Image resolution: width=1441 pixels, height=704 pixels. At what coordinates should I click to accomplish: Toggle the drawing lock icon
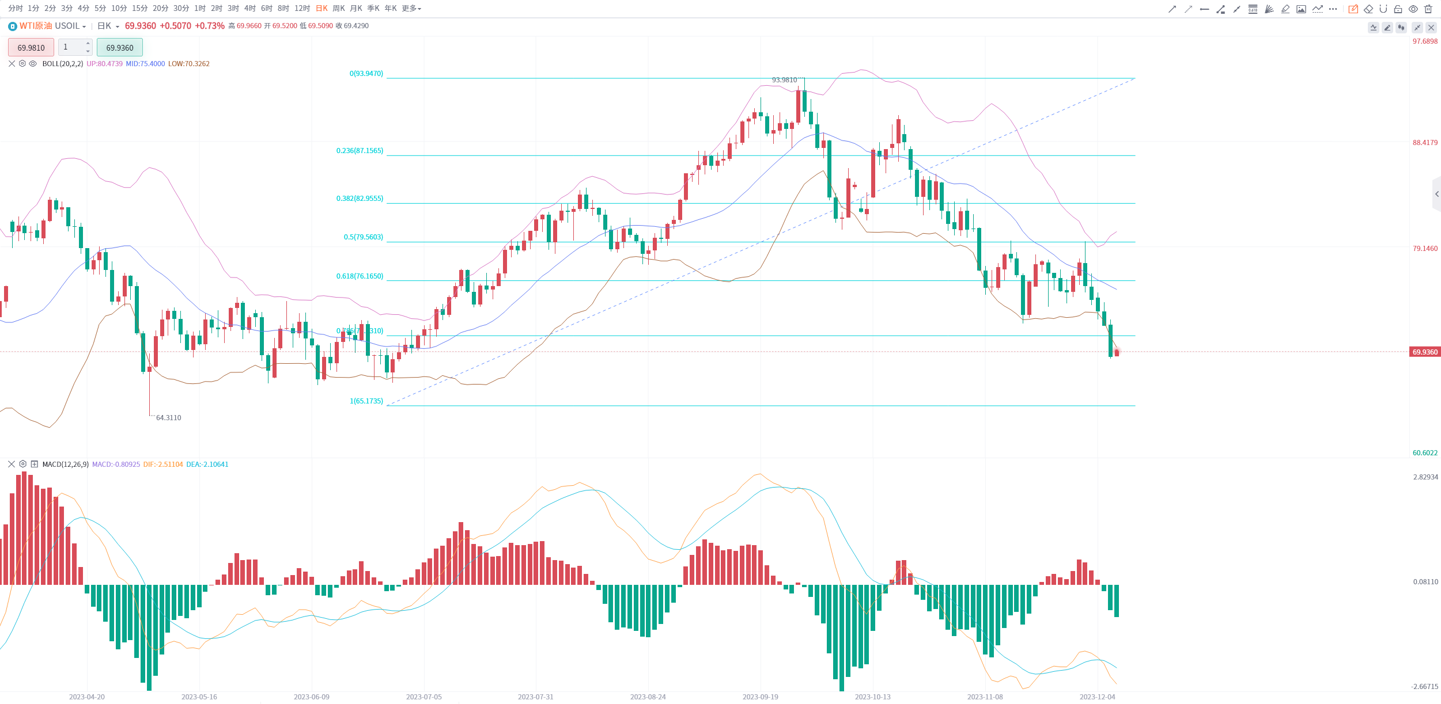[1398, 9]
